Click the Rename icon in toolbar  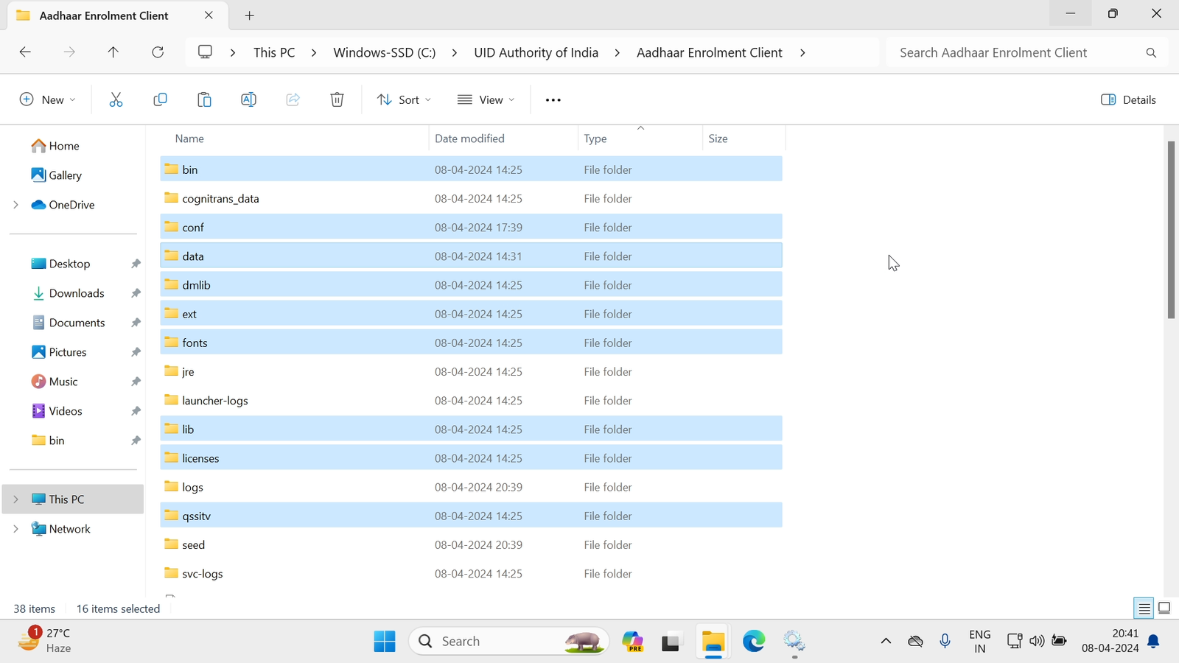tap(248, 99)
